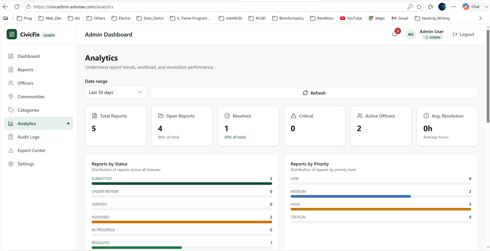The width and height of the screenshot is (490, 251).
Task: Click the browser profile picture
Action: (x=442, y=7)
